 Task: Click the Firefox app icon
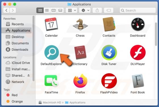point(80,81)
